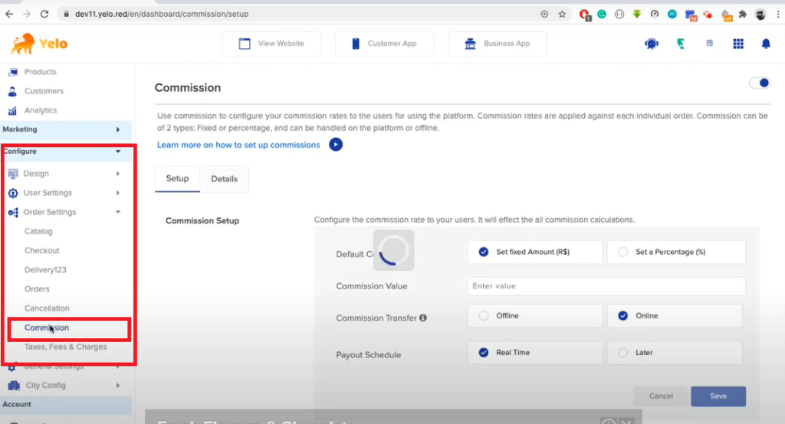The image size is (785, 424).
Task: Click the small document icon in header
Action: coord(709,44)
